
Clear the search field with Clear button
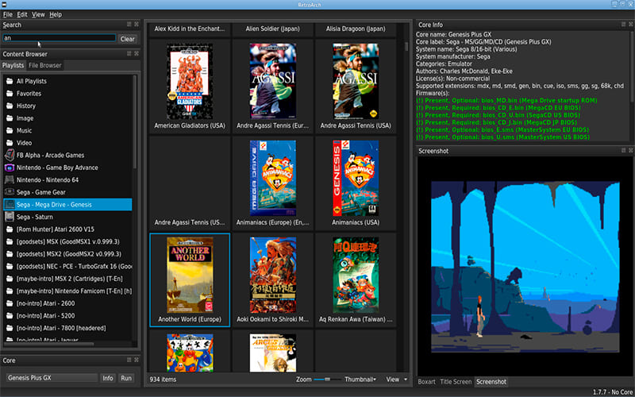coord(128,39)
